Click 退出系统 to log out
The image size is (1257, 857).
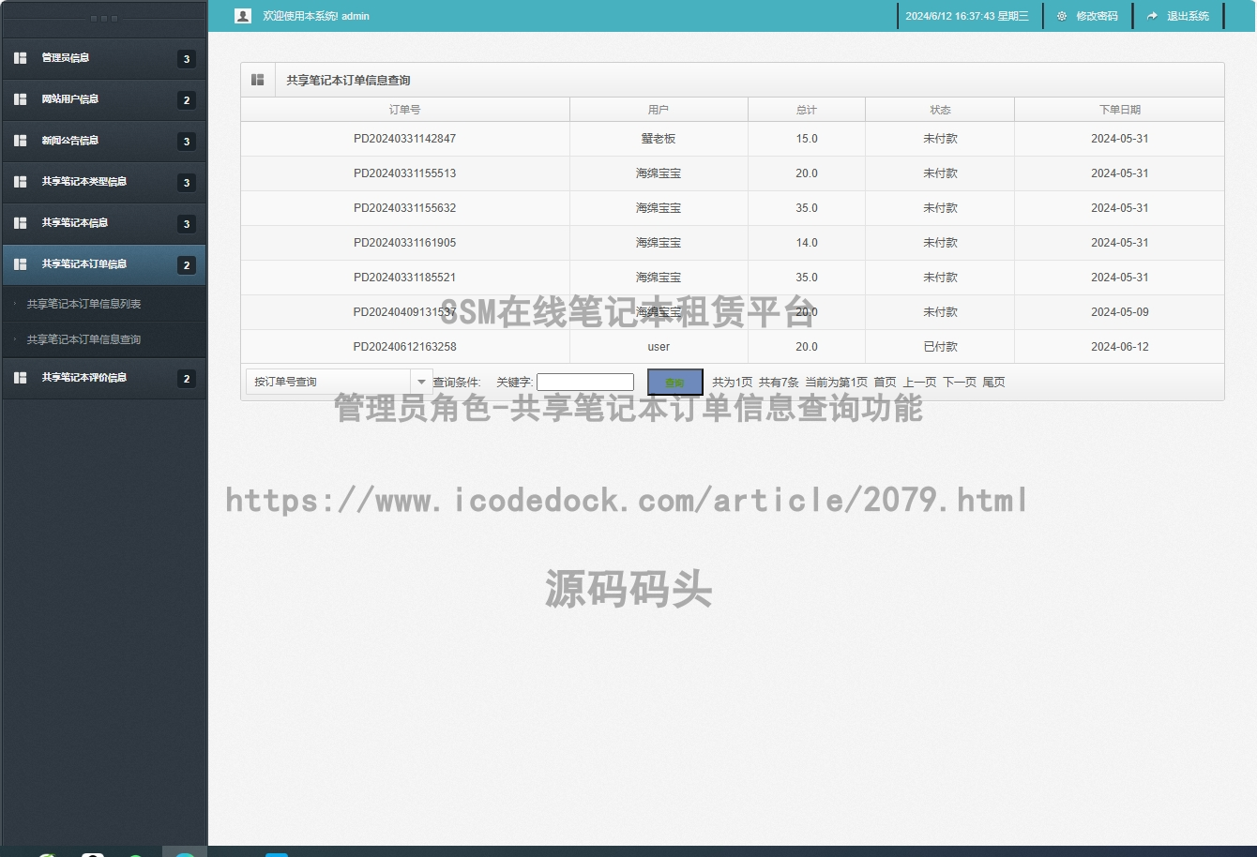tap(1188, 16)
